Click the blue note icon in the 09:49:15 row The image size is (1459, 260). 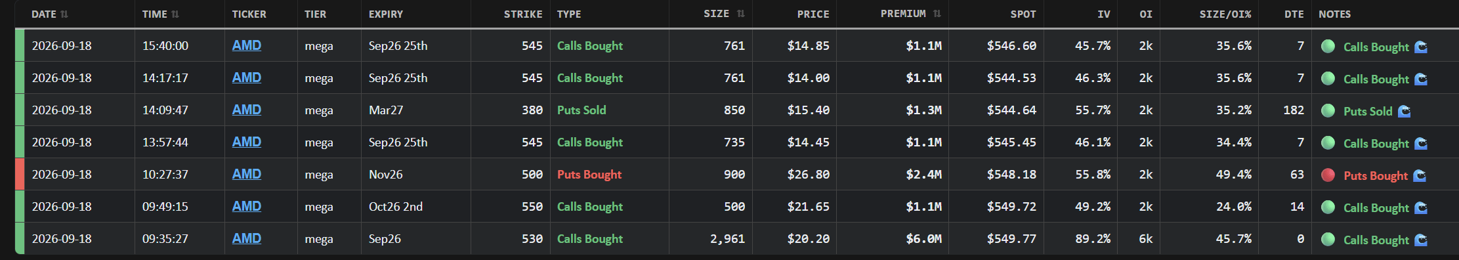click(x=1421, y=207)
